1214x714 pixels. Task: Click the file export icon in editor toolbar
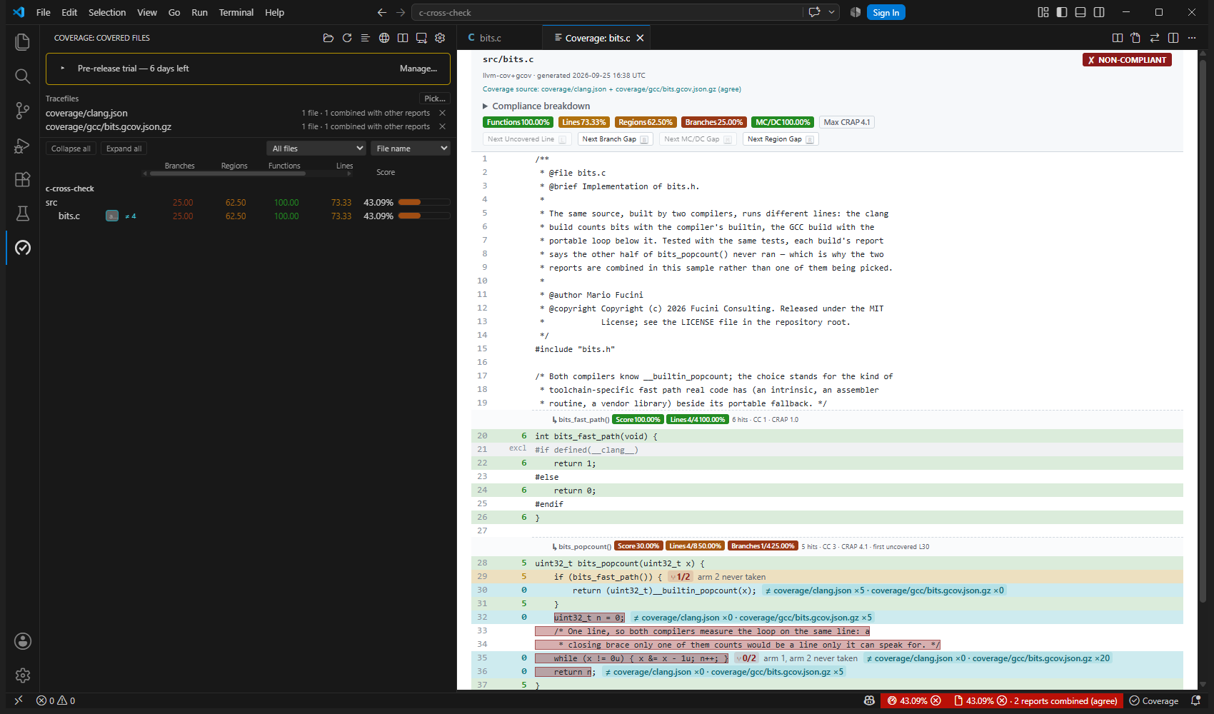coord(1135,38)
